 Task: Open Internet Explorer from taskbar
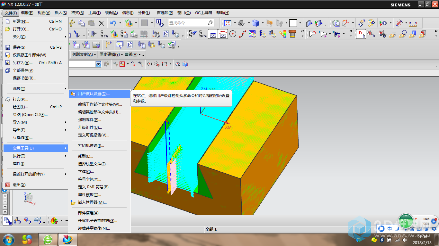(48, 239)
